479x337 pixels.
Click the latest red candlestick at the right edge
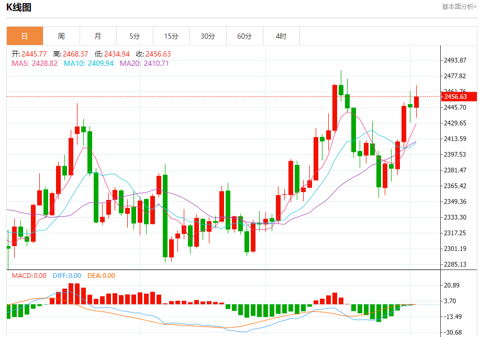[x=416, y=102]
